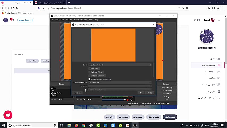
Task: Click properties dialog vertical scrollbar
Action: [x=153, y=70]
